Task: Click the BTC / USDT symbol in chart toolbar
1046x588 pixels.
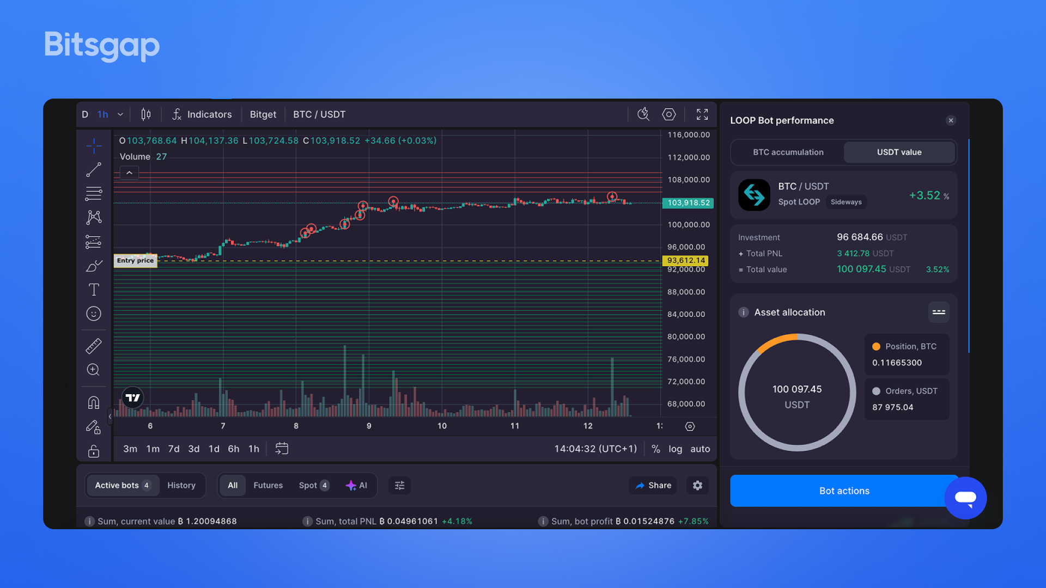Action: click(319, 114)
